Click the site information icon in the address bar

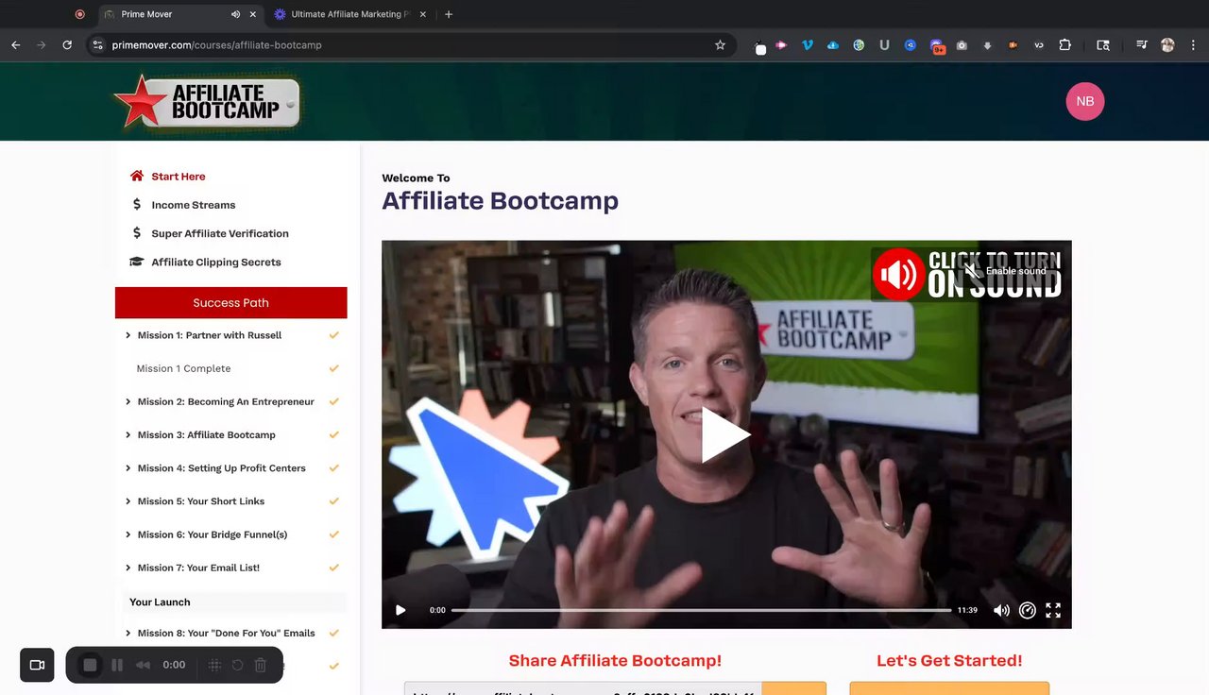click(97, 44)
